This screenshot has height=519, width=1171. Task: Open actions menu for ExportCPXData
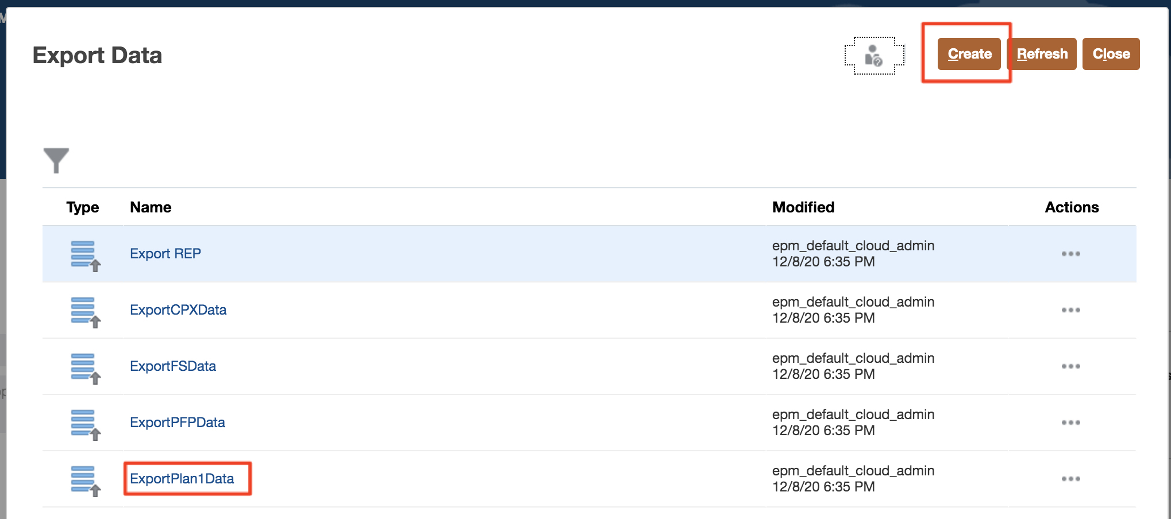(x=1070, y=310)
